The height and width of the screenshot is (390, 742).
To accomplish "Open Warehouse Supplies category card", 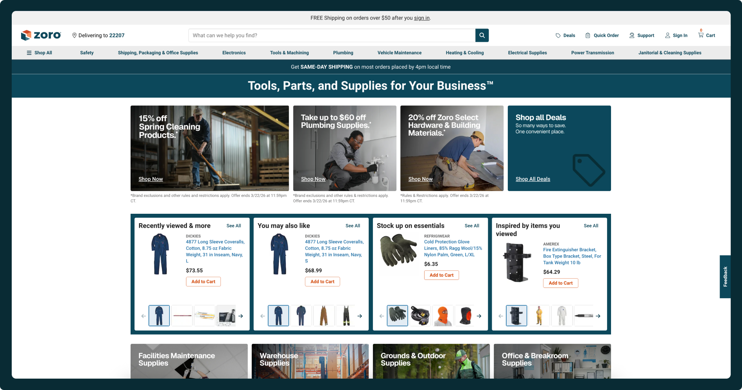I will 310,361.
